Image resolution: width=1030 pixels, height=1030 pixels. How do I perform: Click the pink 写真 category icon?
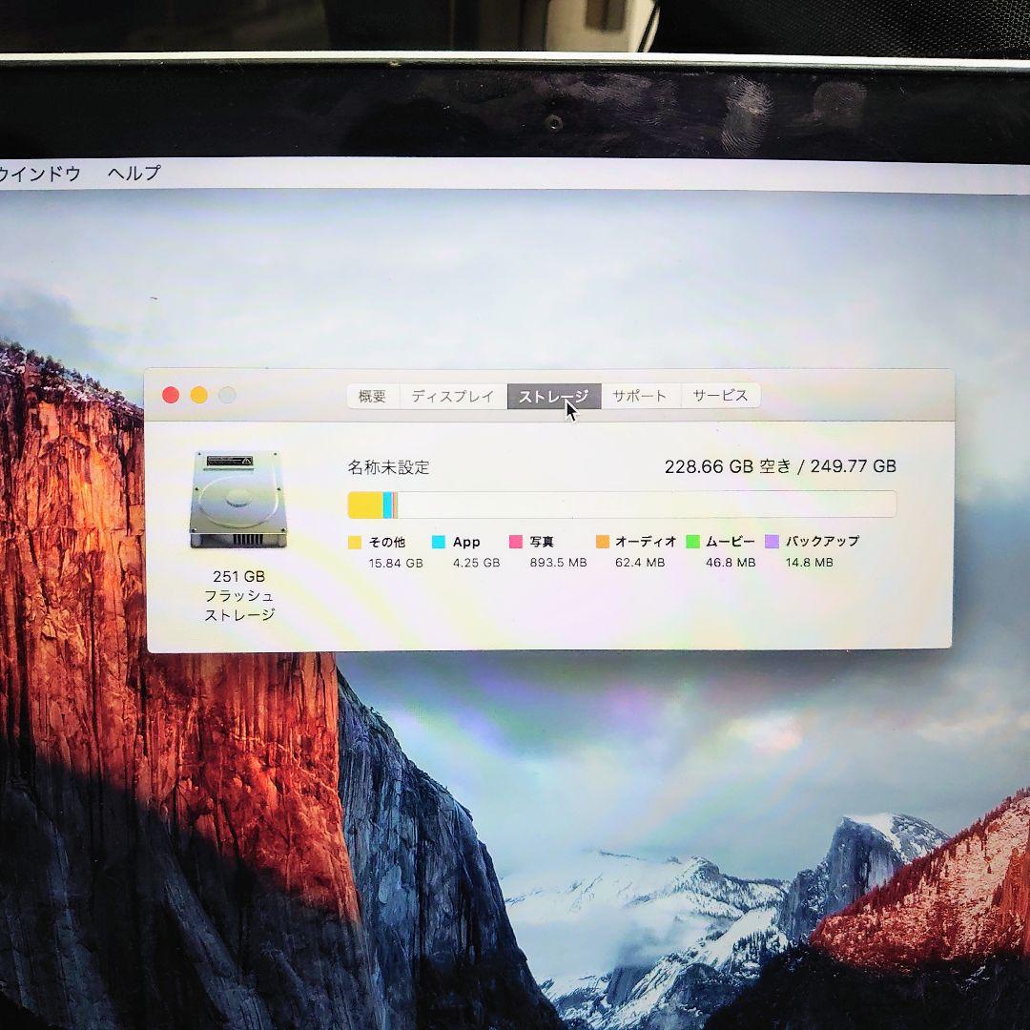[x=516, y=542]
